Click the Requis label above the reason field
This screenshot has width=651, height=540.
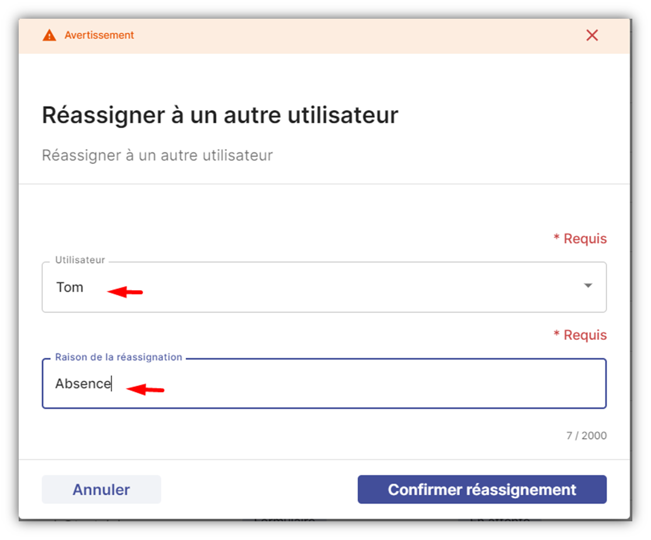point(580,335)
